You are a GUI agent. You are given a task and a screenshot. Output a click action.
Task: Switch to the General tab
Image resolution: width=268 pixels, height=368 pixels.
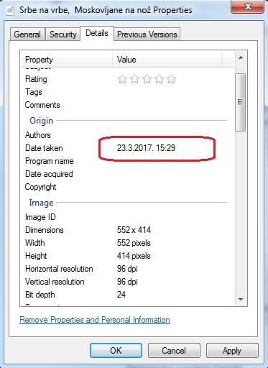point(27,34)
